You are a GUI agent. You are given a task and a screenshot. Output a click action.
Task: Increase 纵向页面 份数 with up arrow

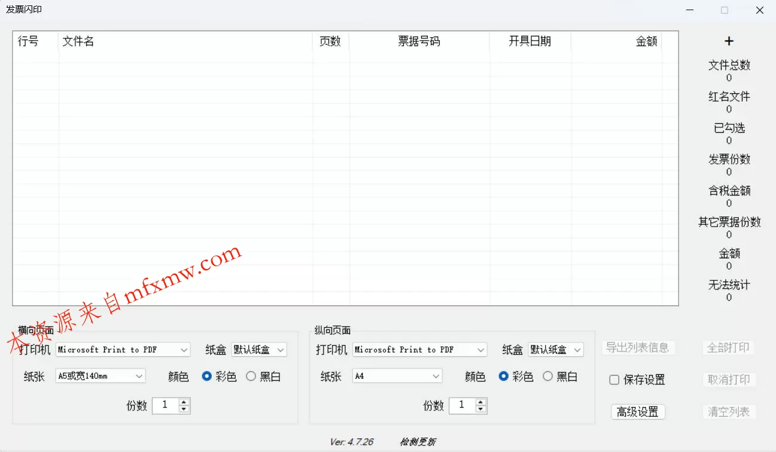click(x=481, y=402)
